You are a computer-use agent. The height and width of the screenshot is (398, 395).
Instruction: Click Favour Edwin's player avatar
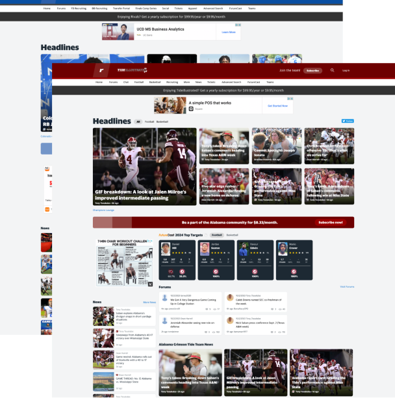point(244,249)
